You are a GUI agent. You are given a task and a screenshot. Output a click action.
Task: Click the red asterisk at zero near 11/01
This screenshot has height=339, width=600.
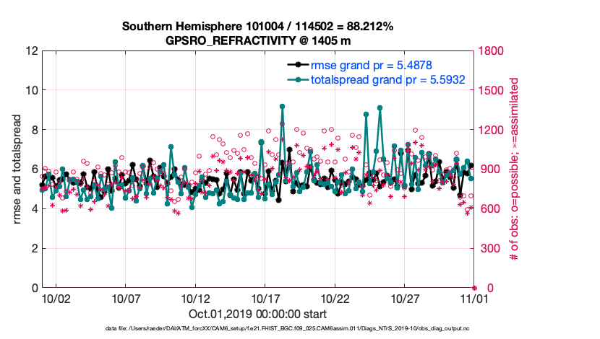474,288
